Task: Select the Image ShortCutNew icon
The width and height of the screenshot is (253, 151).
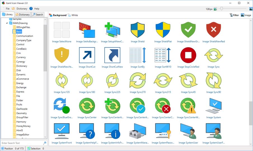Action: [112, 55]
